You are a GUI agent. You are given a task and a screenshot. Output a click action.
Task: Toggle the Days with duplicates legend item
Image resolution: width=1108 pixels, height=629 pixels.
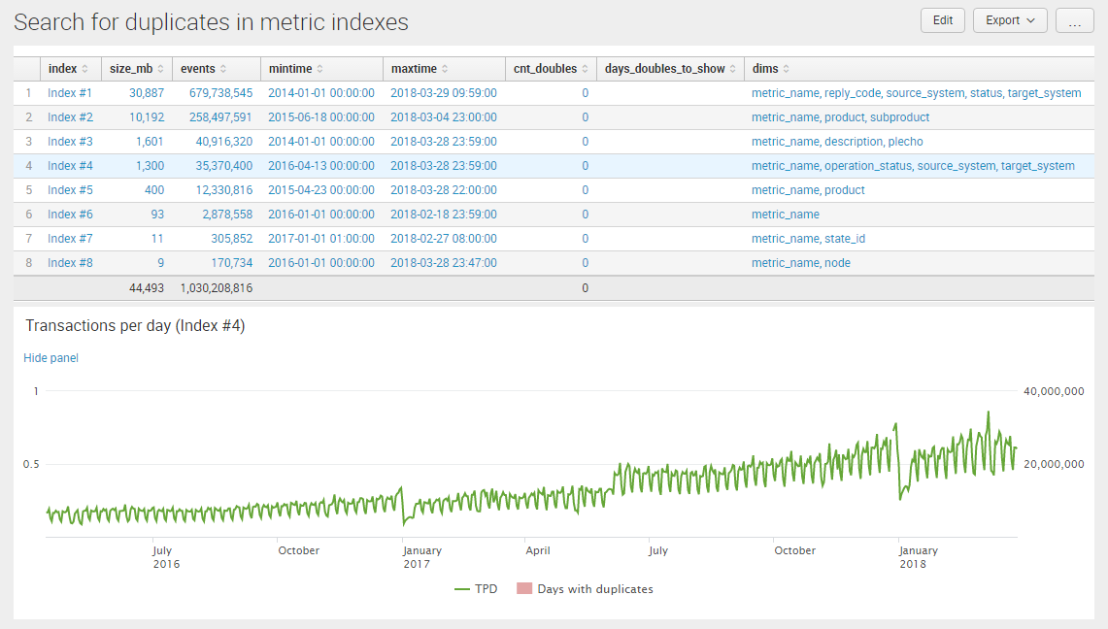[x=584, y=588]
